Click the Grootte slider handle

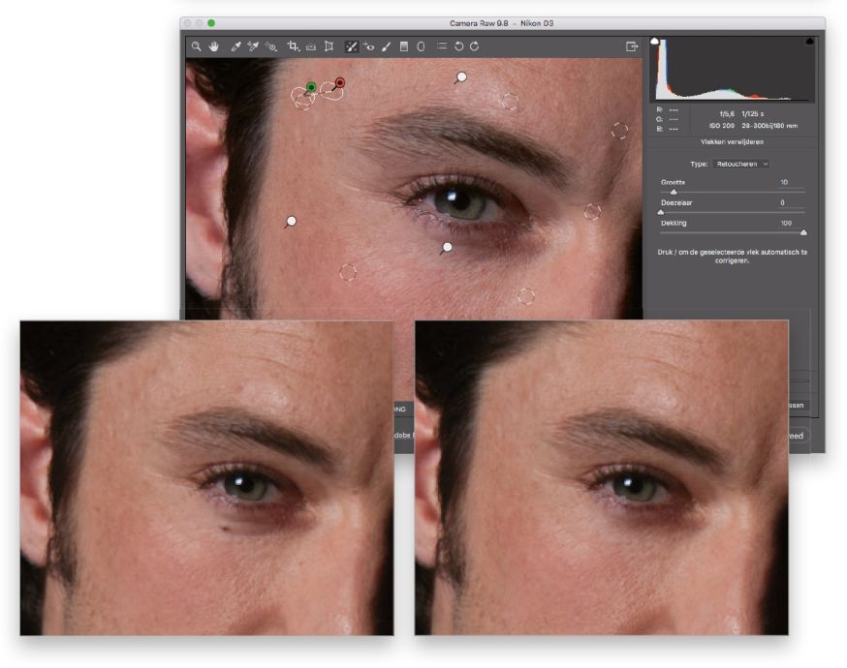(x=674, y=192)
